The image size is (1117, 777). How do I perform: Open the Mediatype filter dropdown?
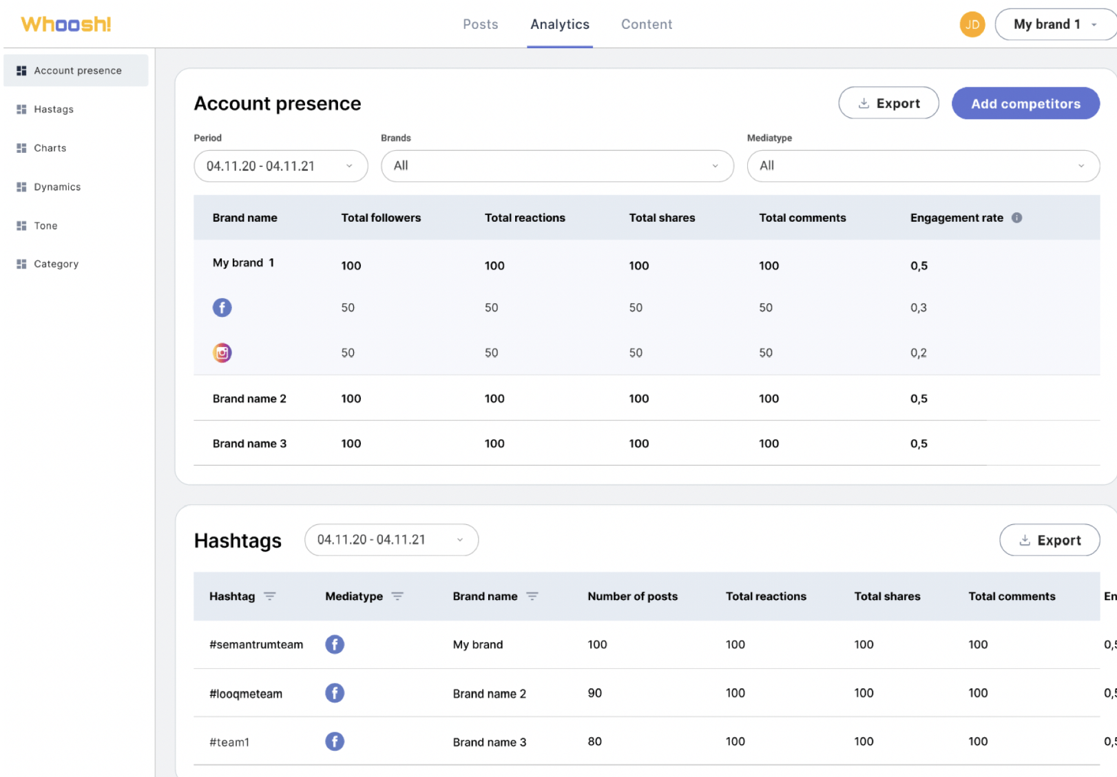coord(922,166)
